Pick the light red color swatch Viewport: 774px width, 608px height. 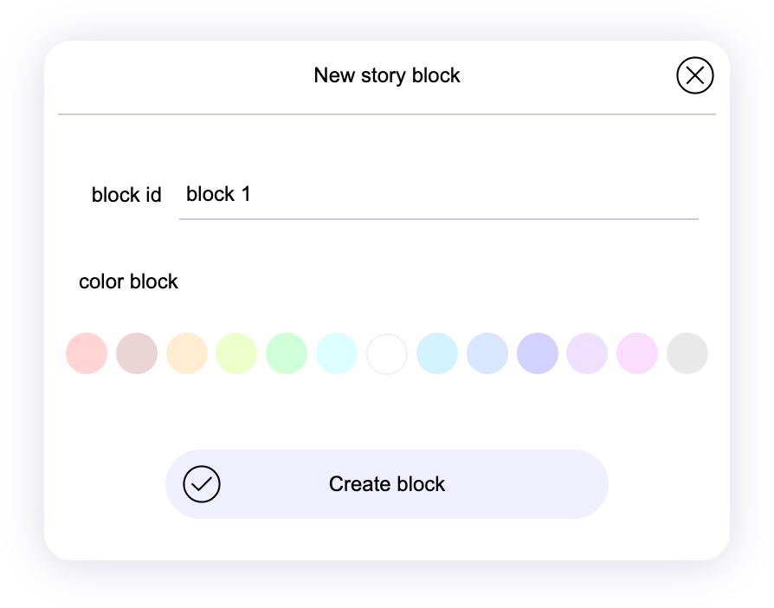(x=87, y=353)
